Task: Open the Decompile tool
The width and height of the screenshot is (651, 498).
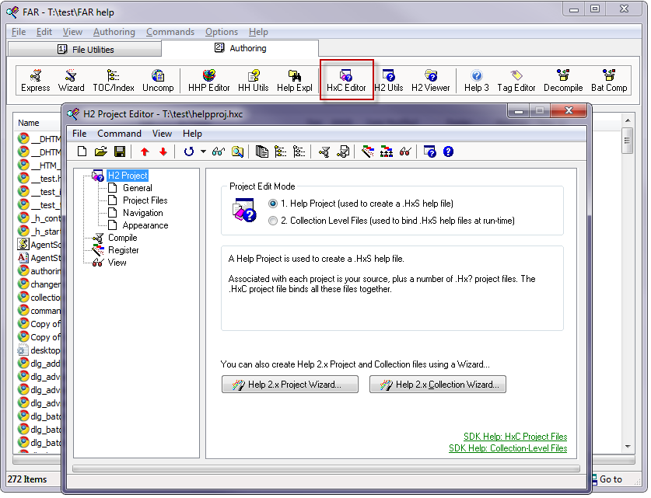Action: tap(563, 80)
